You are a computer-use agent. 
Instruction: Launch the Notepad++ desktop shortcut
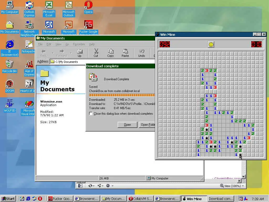coord(29,47)
